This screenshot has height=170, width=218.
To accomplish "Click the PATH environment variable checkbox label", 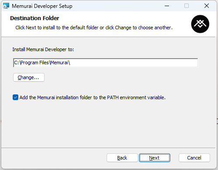I will coord(93,97).
